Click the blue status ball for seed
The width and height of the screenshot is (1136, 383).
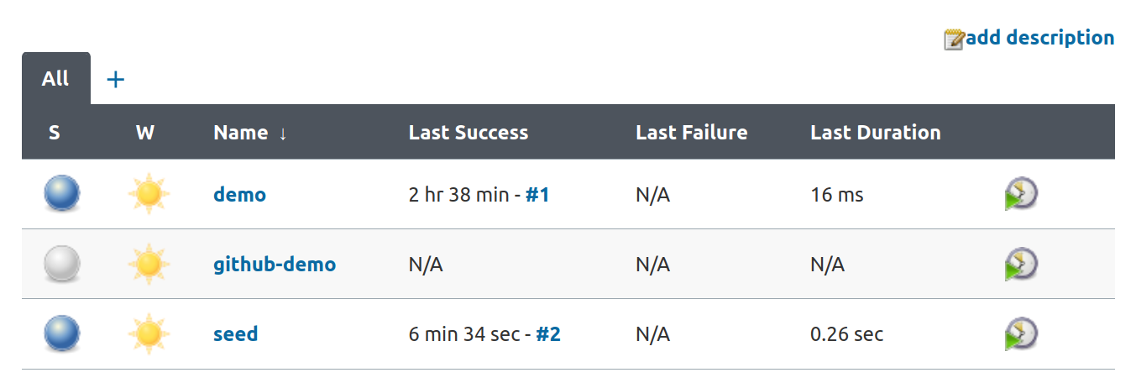click(x=62, y=333)
